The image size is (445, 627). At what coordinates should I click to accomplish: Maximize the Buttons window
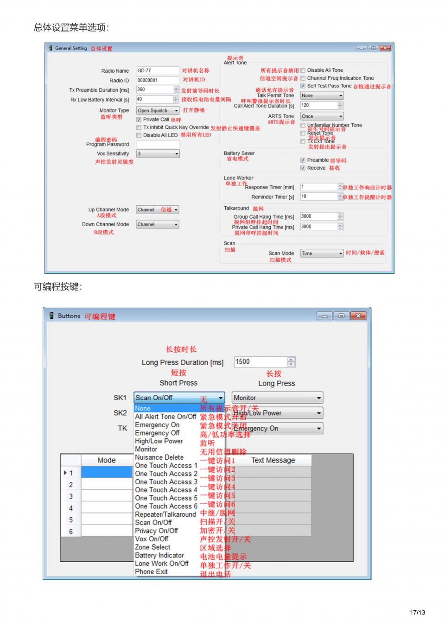[341, 316]
